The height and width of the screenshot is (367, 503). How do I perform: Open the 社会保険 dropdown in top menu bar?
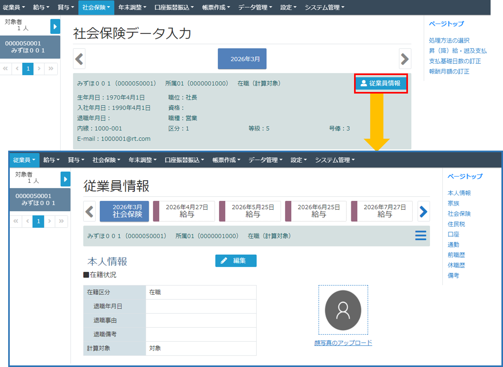(96, 7)
